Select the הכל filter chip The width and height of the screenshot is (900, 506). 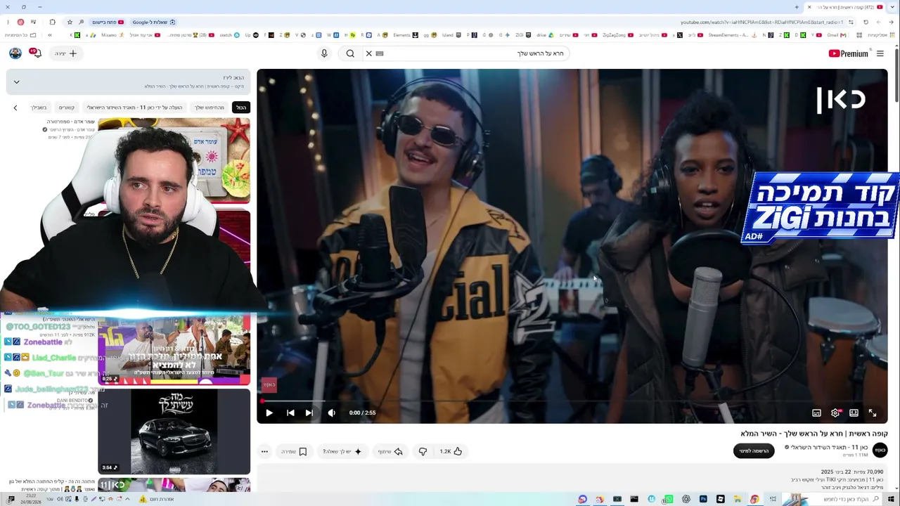(x=241, y=108)
